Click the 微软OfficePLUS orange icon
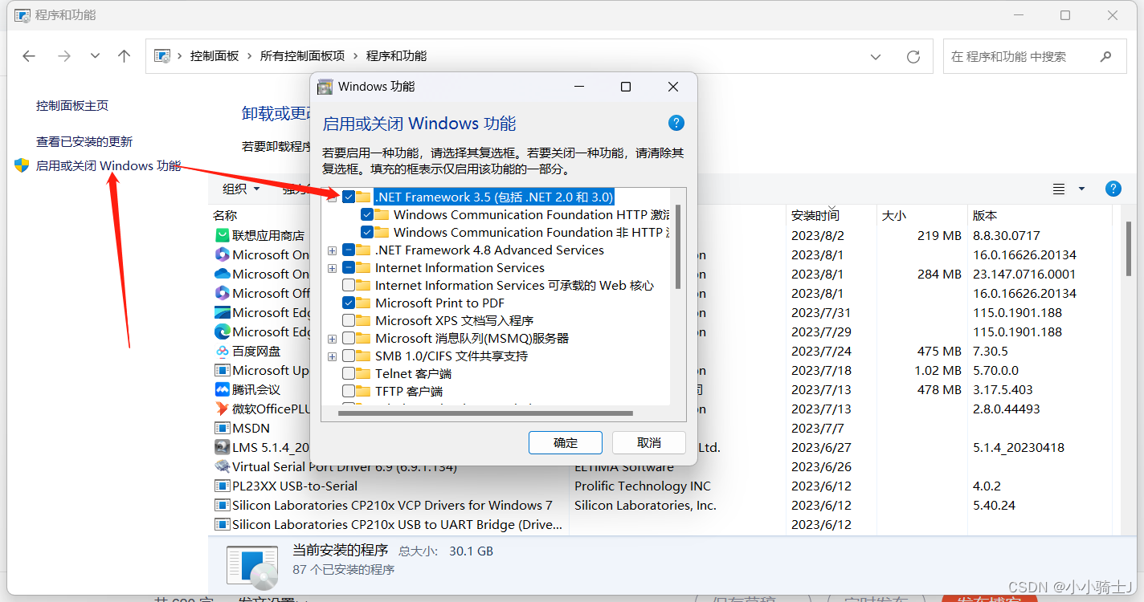The width and height of the screenshot is (1144, 602). [x=223, y=409]
